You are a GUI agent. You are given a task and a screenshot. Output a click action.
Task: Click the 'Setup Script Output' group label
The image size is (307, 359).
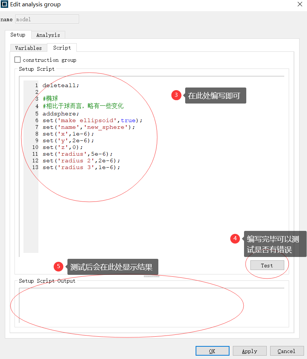tap(47, 281)
